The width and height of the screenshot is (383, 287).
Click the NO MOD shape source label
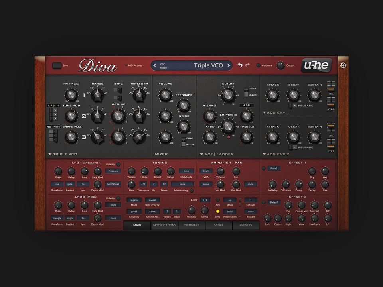point(53,127)
